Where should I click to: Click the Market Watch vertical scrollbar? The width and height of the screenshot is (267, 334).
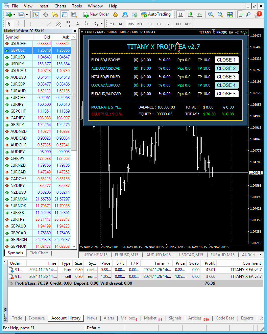pos(74,95)
